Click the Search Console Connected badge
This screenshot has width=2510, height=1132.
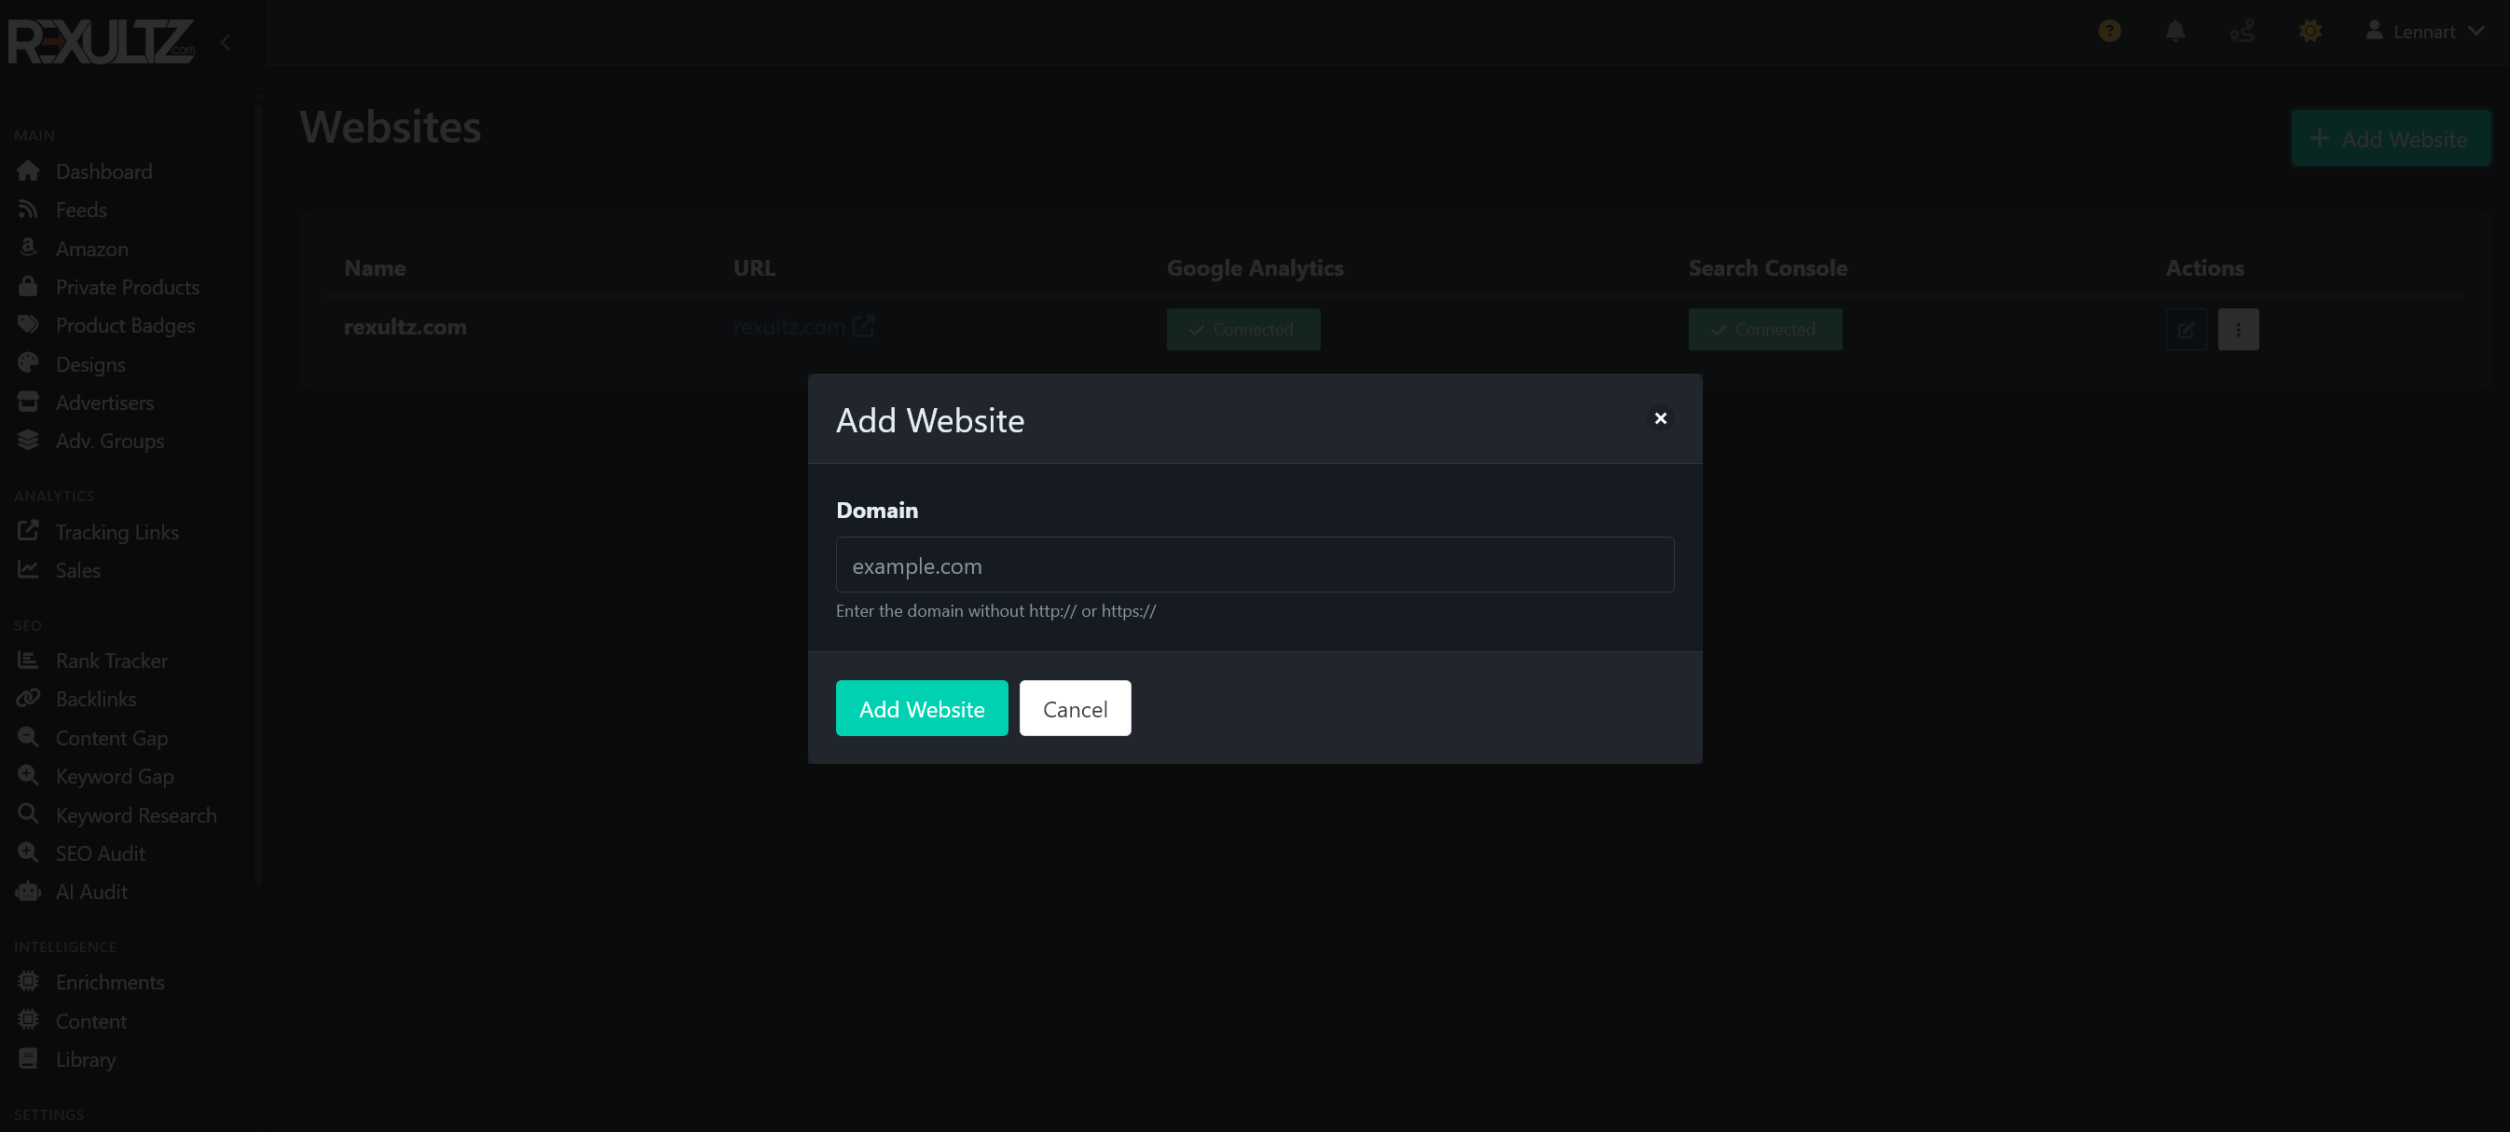point(1764,329)
